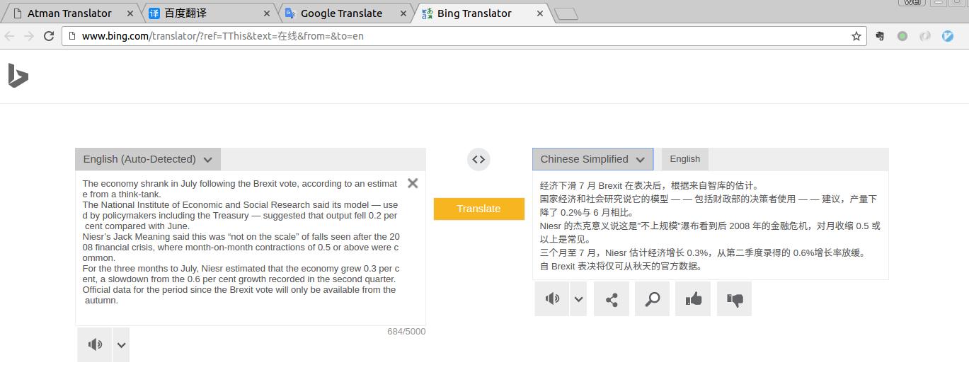Click the yellow Translate button
This screenshot has width=969, height=372.
coord(479,209)
